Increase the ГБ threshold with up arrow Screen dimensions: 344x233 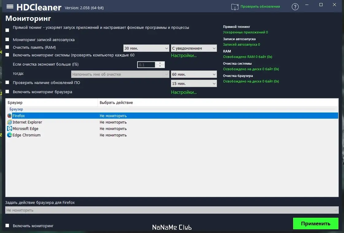point(160,63)
